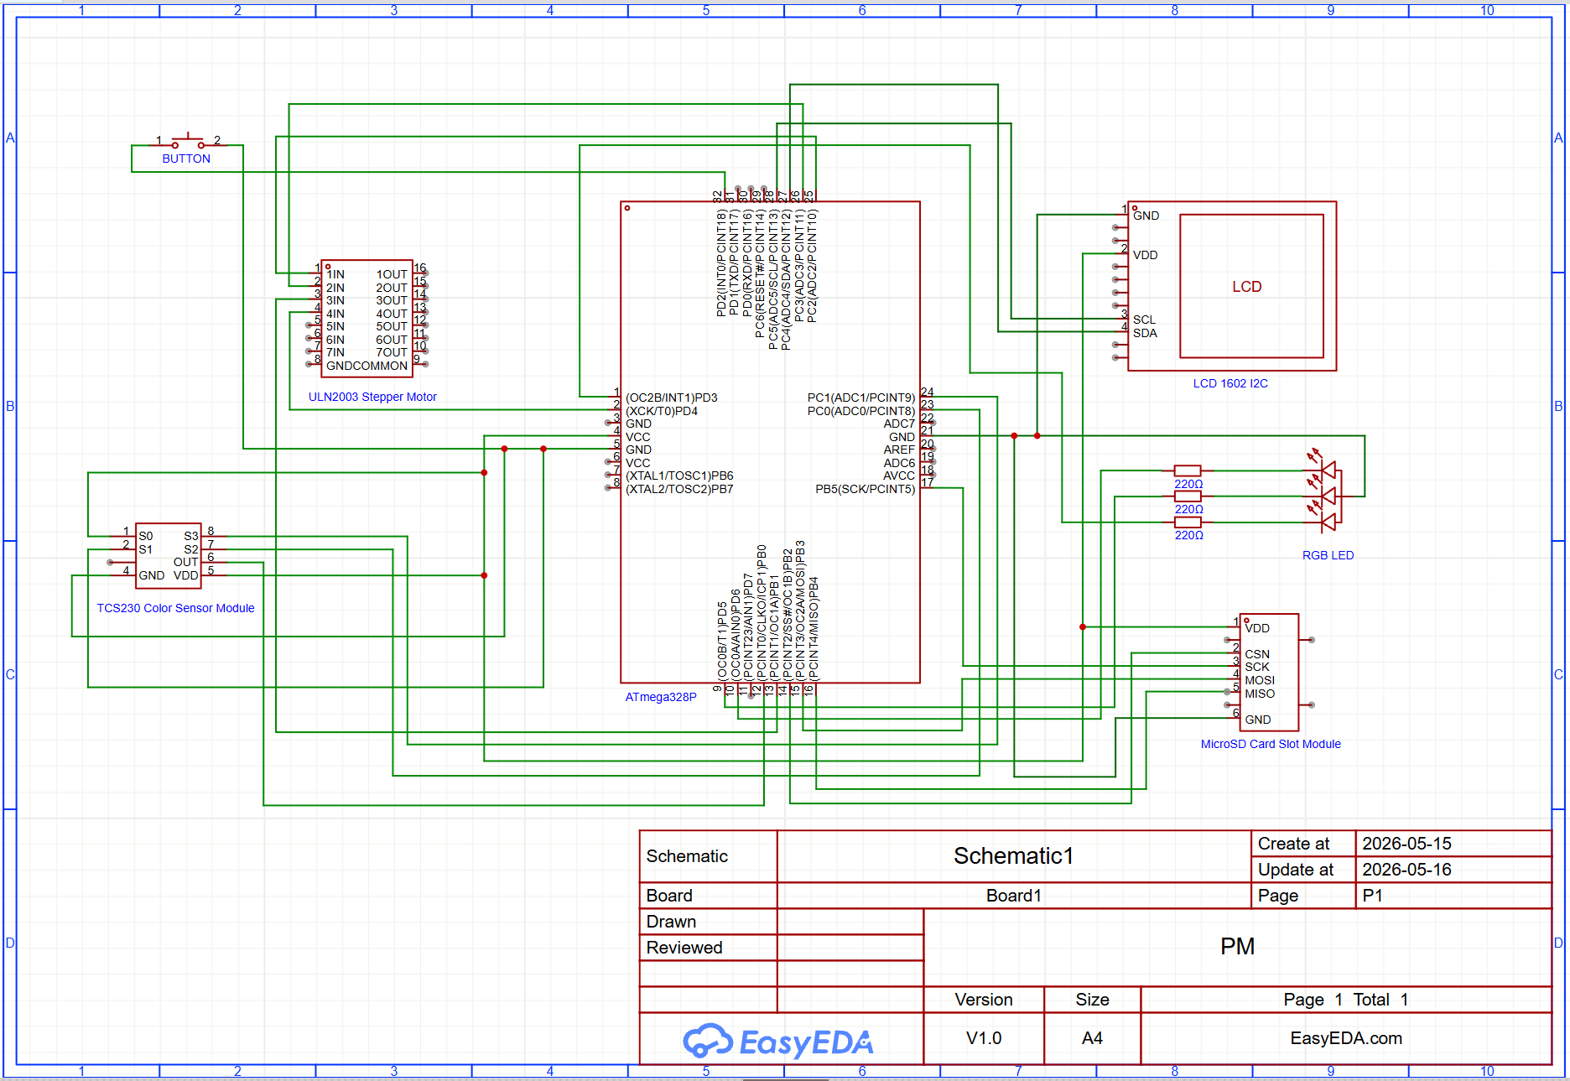1570x1081 pixels.
Task: Click the Reviewed field label
Action: coord(684,948)
